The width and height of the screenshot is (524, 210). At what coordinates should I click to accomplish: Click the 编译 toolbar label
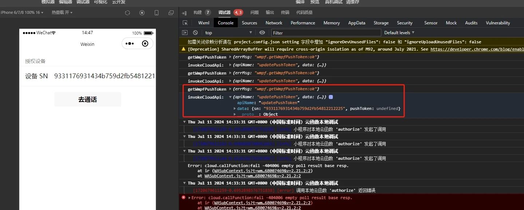pos(300,2)
